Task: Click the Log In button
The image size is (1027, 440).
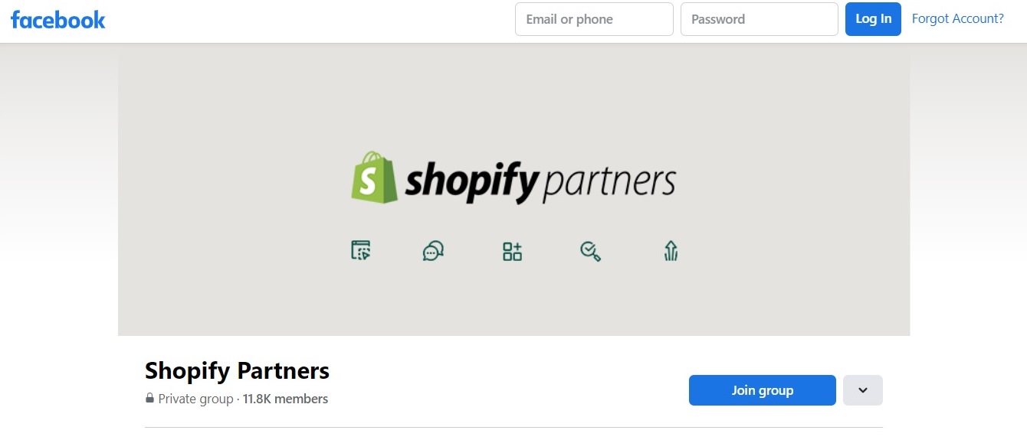Action: point(873,19)
